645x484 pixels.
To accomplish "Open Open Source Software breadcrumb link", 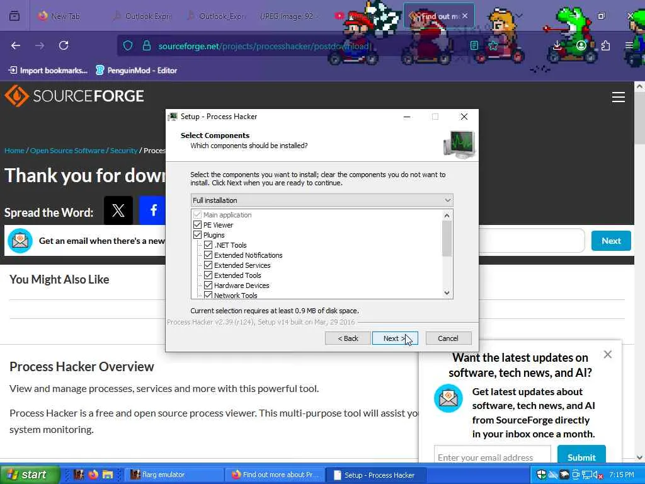I will 67,151.
